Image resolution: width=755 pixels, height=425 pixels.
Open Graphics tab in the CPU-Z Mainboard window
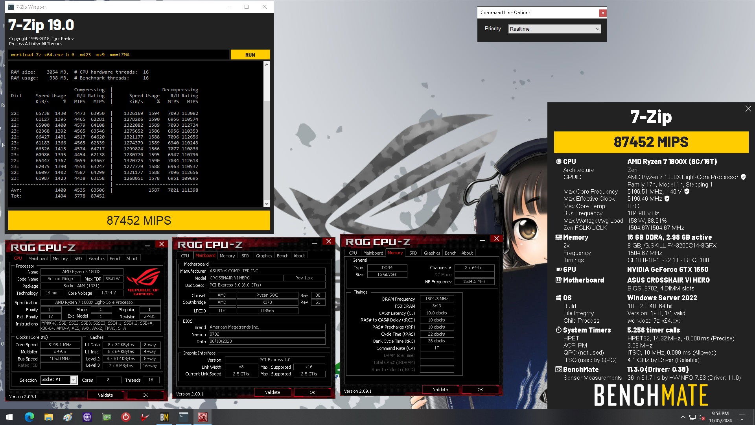coord(264,256)
